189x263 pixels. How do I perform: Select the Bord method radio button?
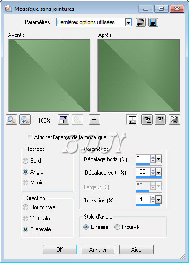[26, 161]
